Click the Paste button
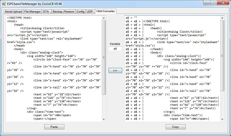This screenshot has height=136, width=231. click(54, 127)
